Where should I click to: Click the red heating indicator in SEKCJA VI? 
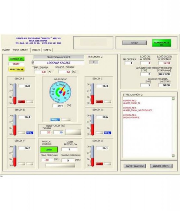[x=99, y=164]
